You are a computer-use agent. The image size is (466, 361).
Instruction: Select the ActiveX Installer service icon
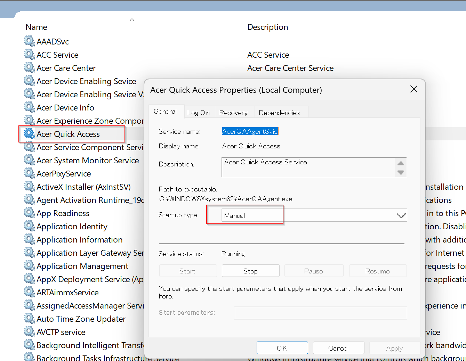(30, 186)
